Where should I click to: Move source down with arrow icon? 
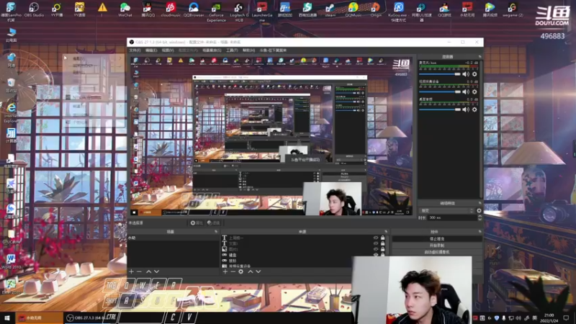pyautogui.click(x=258, y=271)
